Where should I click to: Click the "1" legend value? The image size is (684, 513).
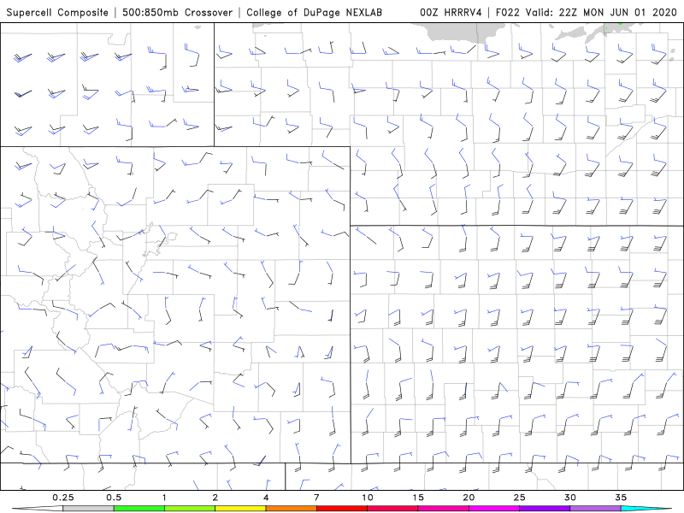click(x=164, y=498)
